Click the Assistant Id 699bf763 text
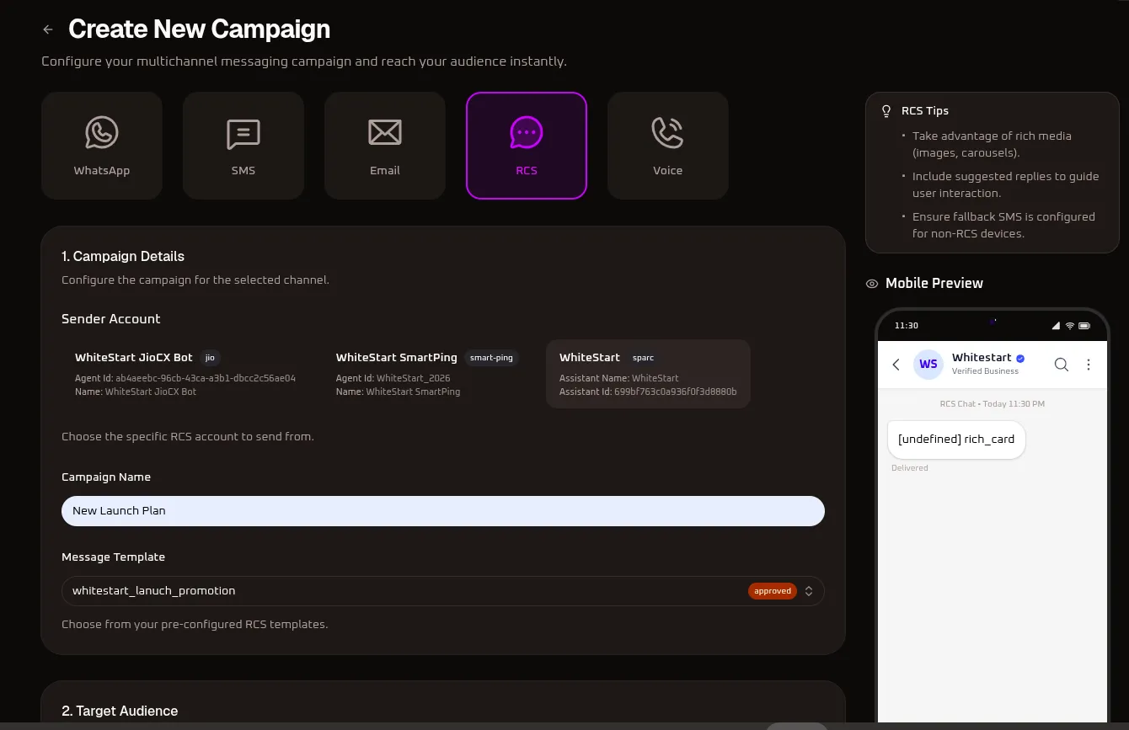This screenshot has width=1129, height=730. [648, 392]
